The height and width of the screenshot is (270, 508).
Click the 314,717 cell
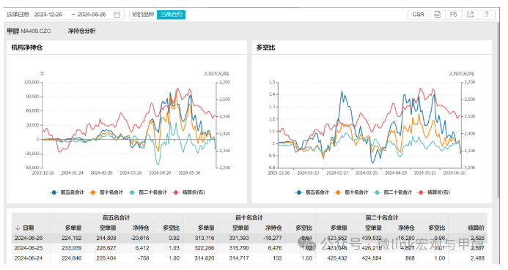(239, 258)
